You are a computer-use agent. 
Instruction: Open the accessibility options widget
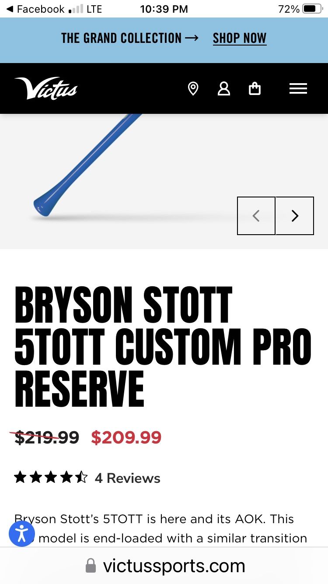point(22,534)
